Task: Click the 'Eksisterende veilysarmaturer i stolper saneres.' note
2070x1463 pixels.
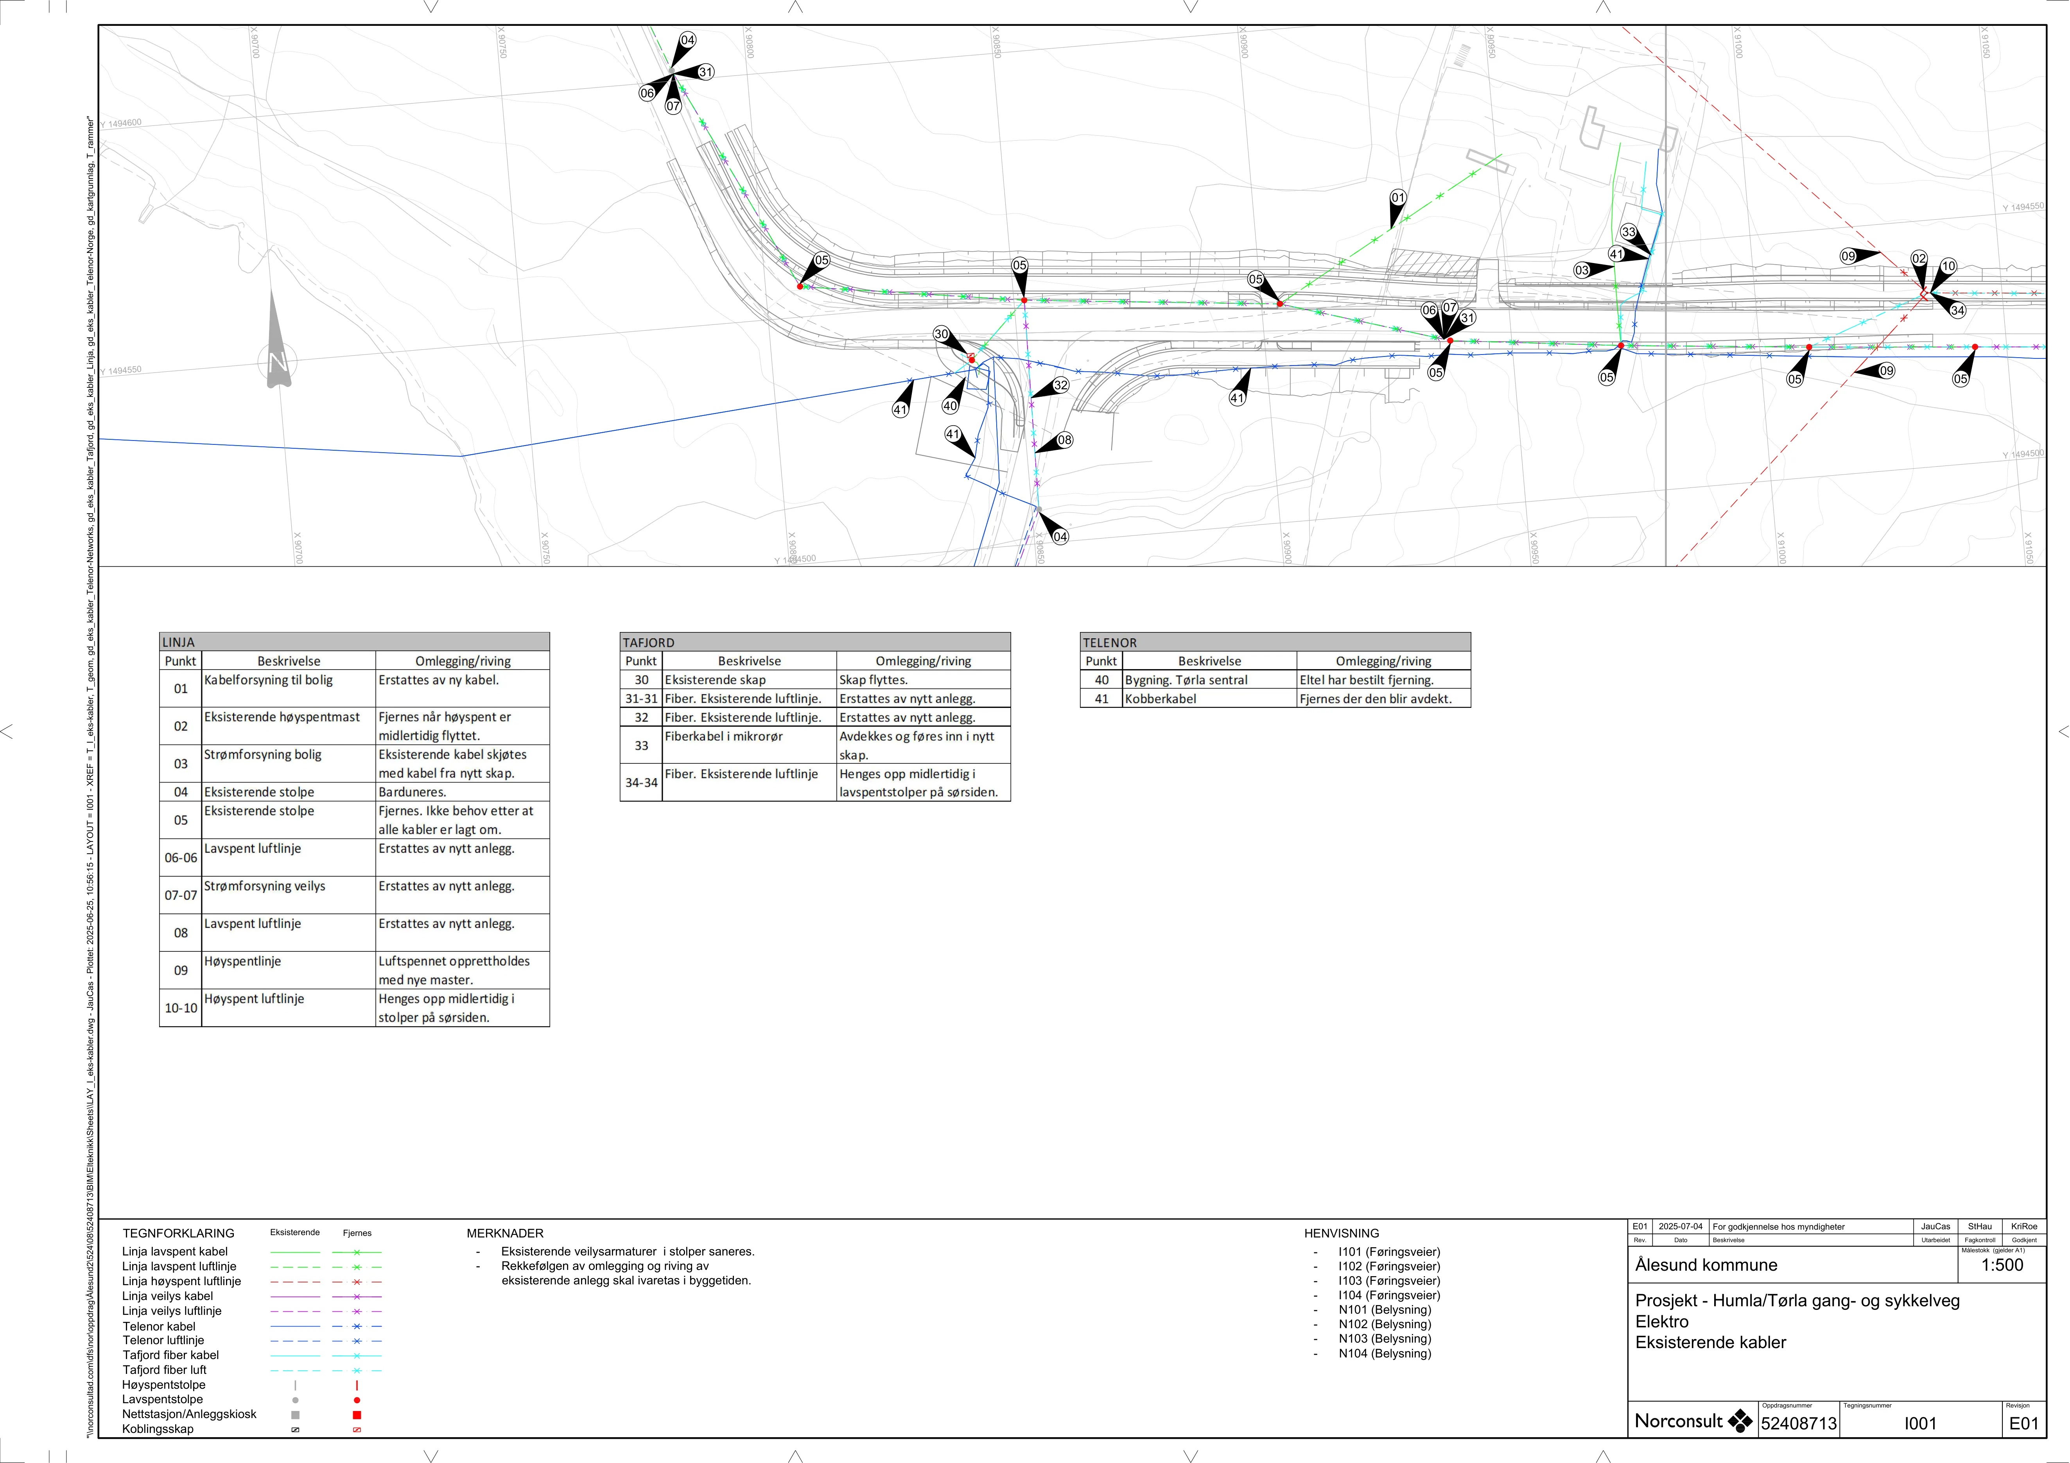Action: [x=628, y=1252]
